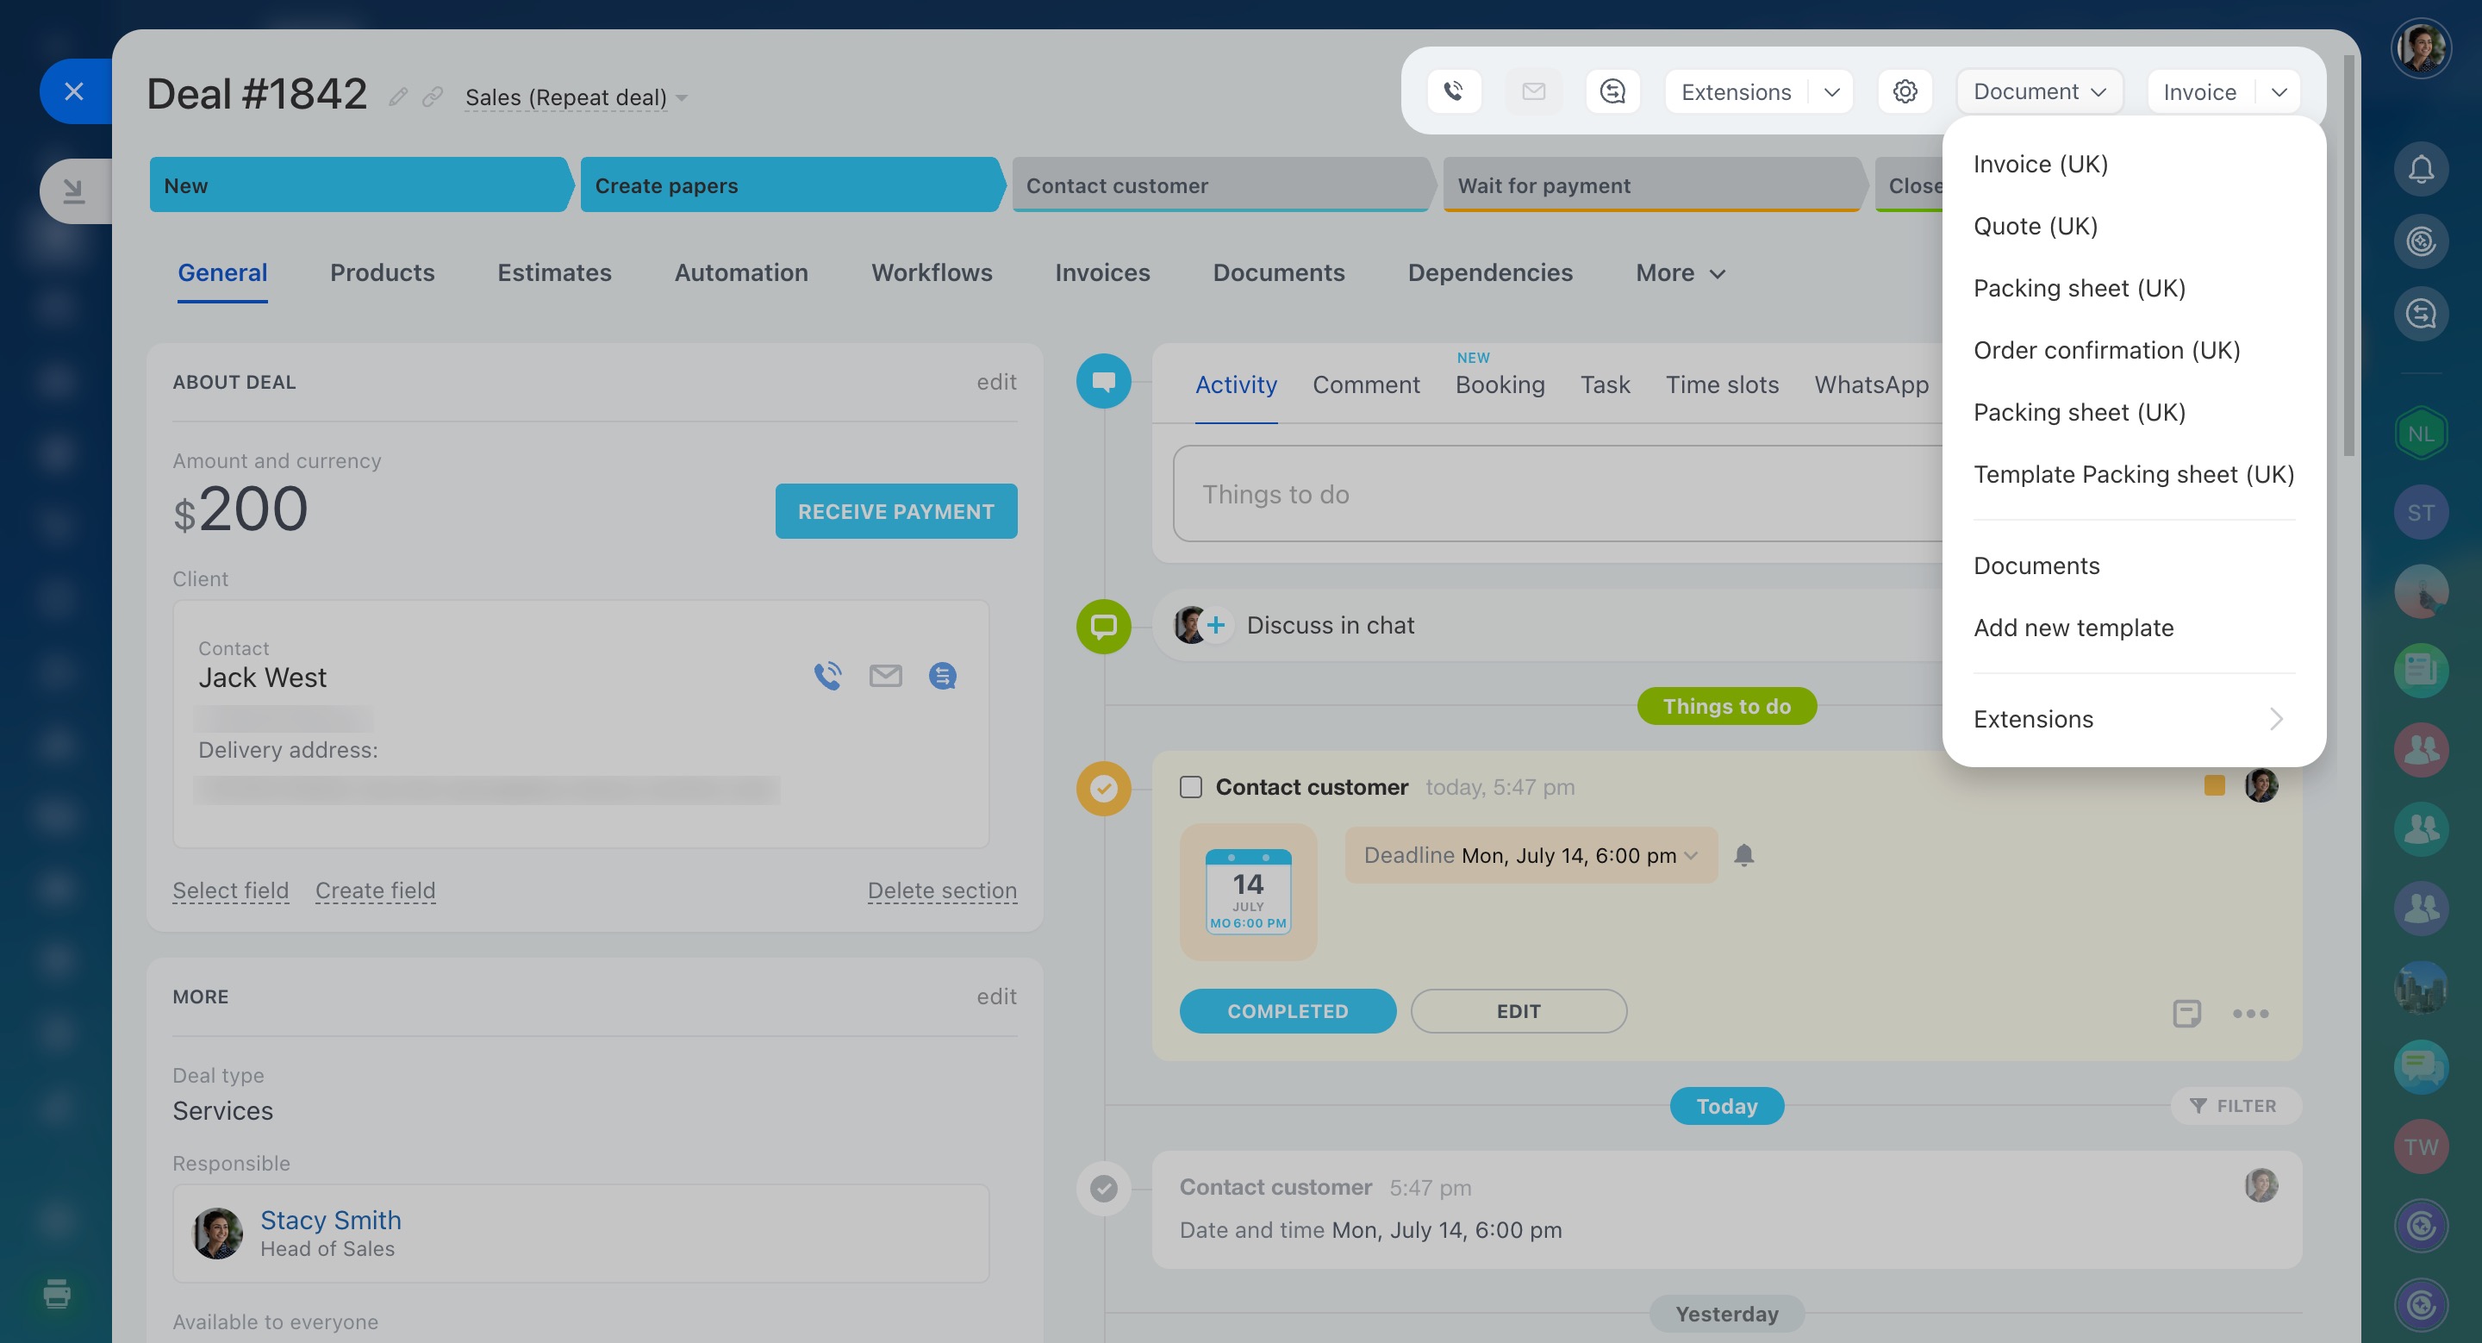Click the Delete section link
The image size is (2482, 1343).
pyautogui.click(x=941, y=891)
